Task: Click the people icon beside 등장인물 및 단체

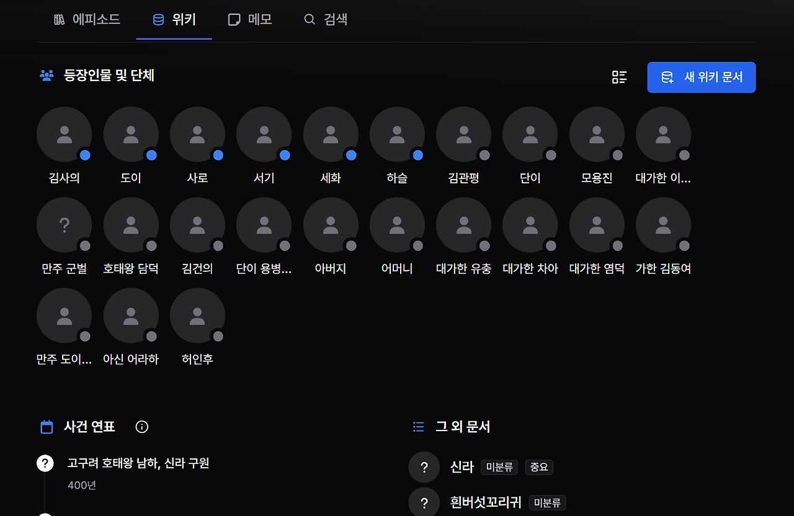Action: click(47, 75)
